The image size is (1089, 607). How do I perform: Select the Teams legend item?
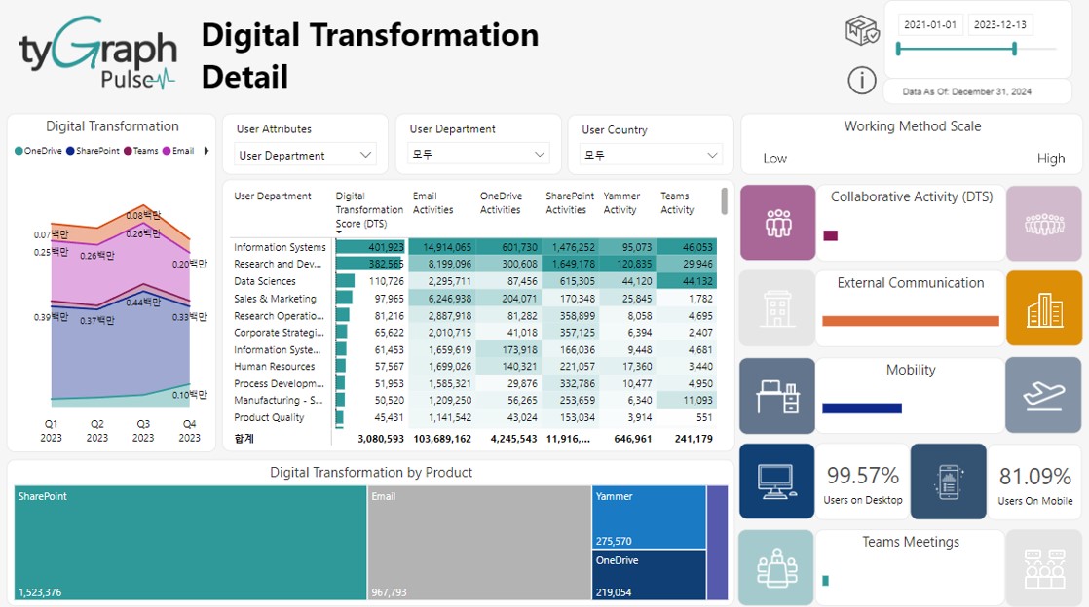tap(141, 151)
